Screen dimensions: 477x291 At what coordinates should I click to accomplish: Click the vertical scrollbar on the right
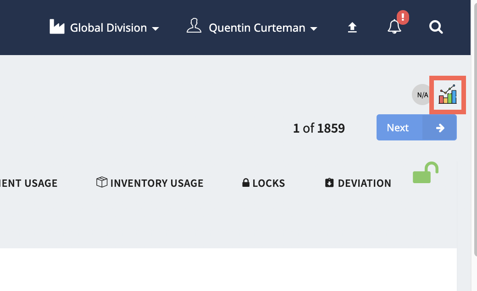coord(474,138)
